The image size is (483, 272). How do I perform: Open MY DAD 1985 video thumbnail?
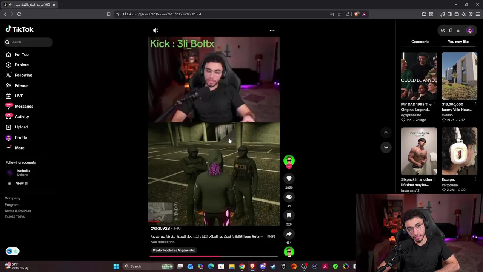tap(419, 76)
